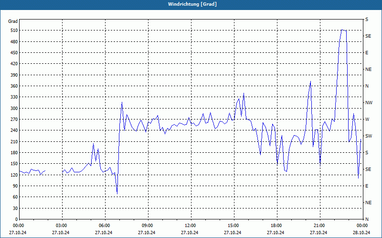382x238 pixels.
Task: Select the 27.10.24 date under 18:00
Action: (x=276, y=232)
